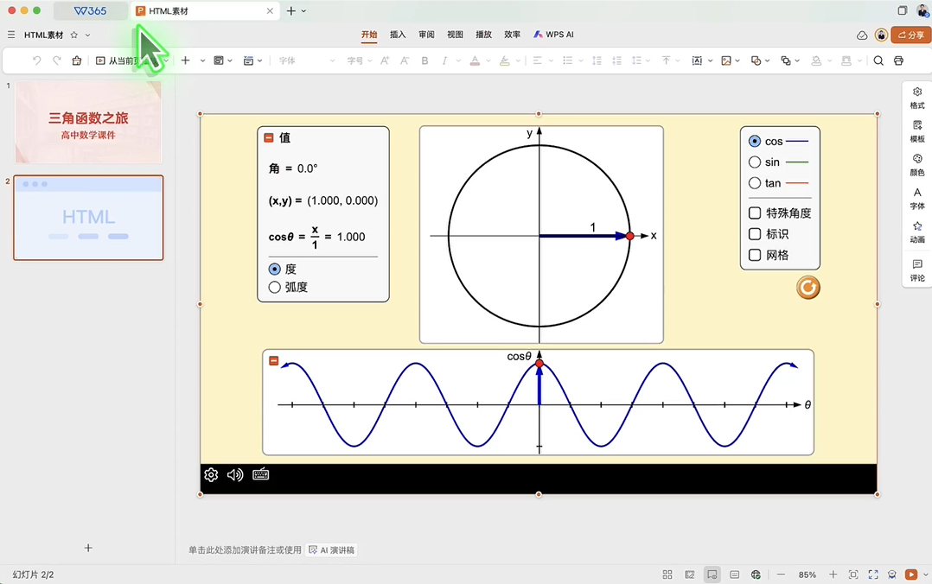The image size is (932, 584).
Task: Switch to the 插入 ribbon tab
Action: (x=398, y=35)
